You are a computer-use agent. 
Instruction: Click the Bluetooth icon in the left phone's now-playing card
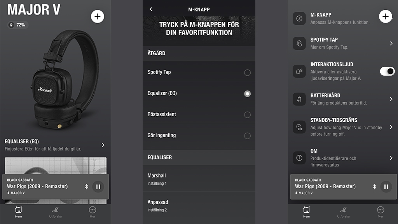coord(86,187)
